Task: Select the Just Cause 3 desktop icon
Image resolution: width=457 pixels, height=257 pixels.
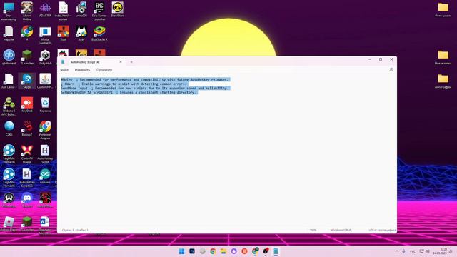Action: [x=9, y=81]
